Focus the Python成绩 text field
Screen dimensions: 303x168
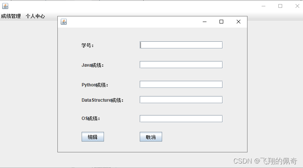[181, 85]
